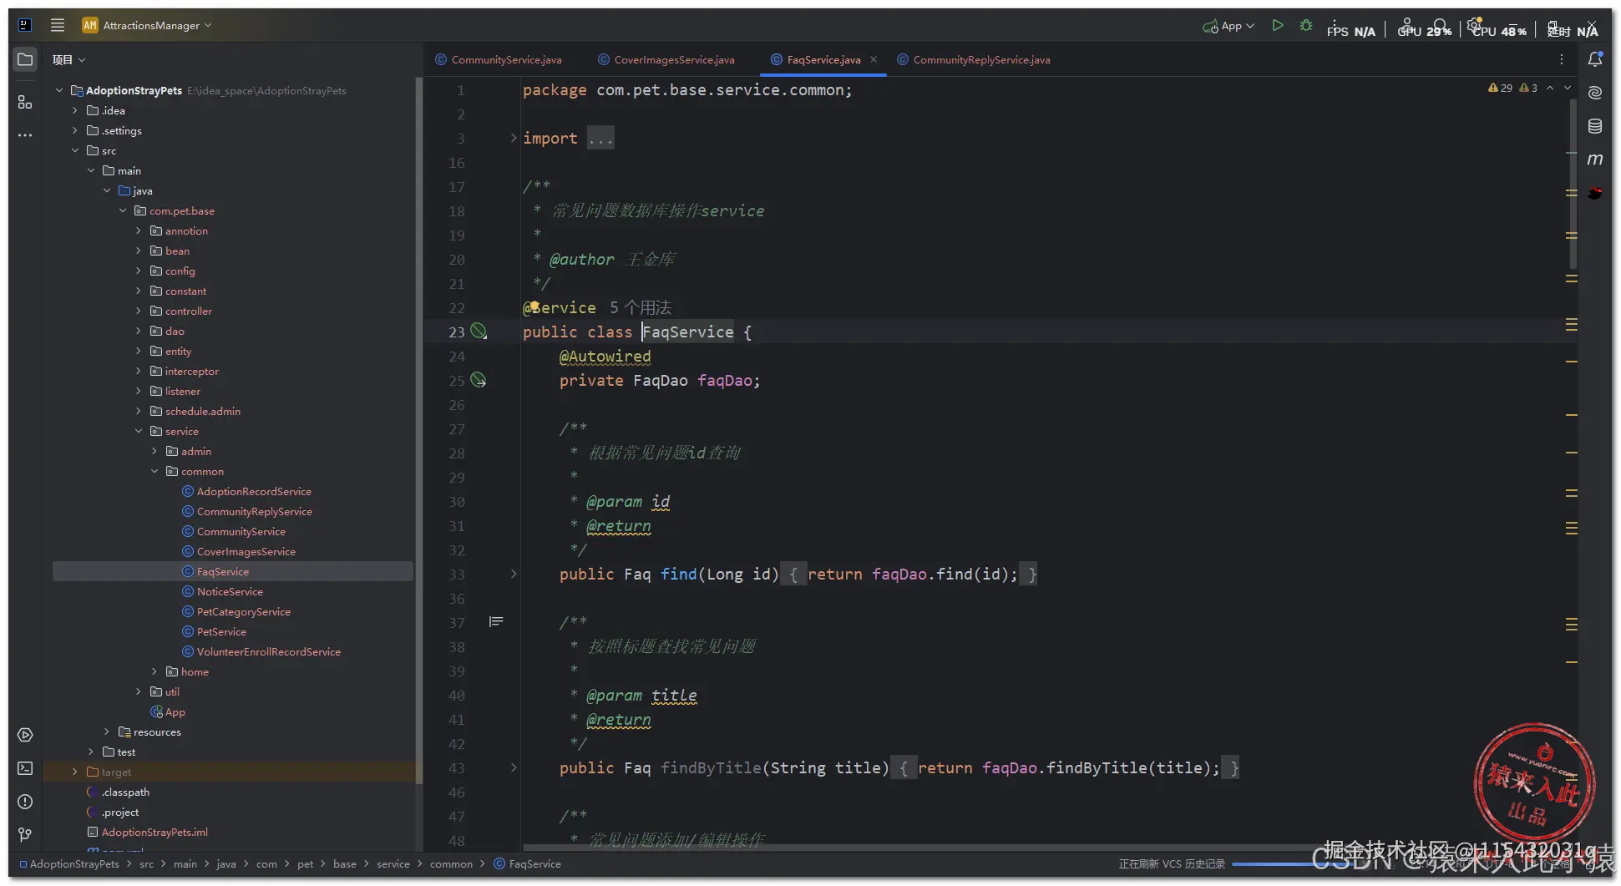This screenshot has width=1621, height=886.
Task: Click the gutter icon on line 25
Action: click(x=479, y=380)
